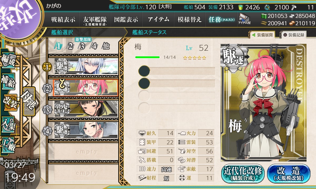Toggle the 装備記録 equipment record button
The width and height of the screenshot is (316, 189).
click(x=294, y=35)
